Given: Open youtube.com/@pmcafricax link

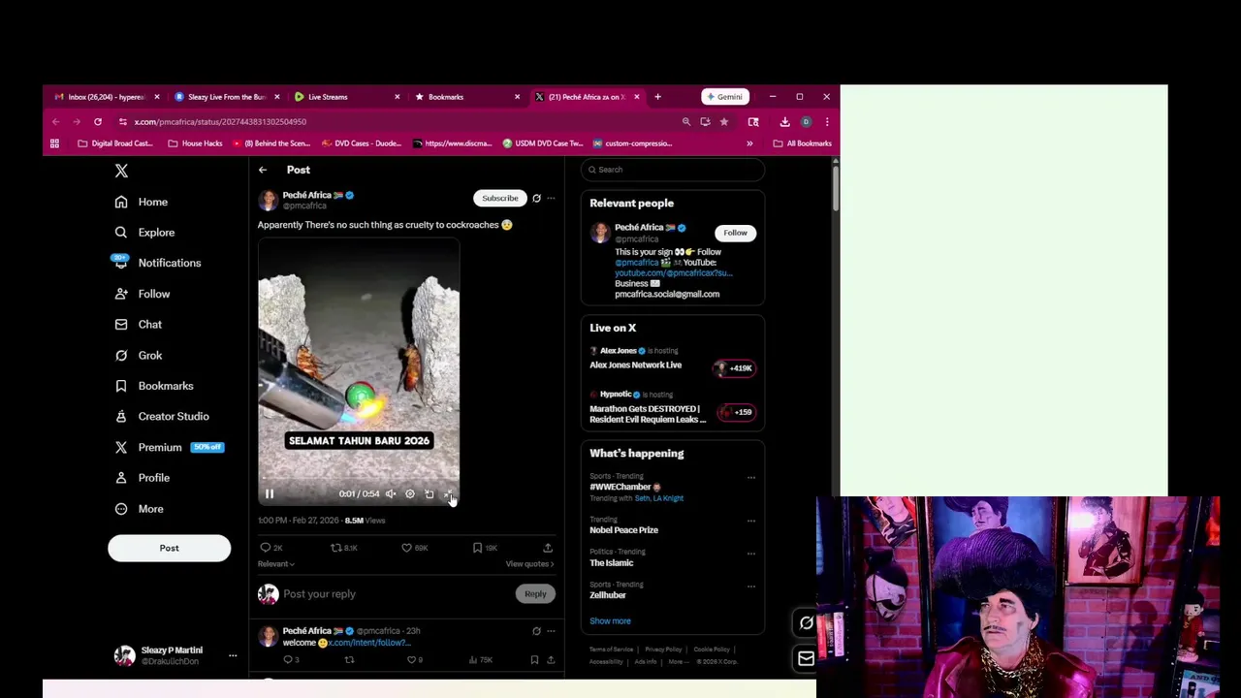Looking at the screenshot, I should tap(673, 273).
